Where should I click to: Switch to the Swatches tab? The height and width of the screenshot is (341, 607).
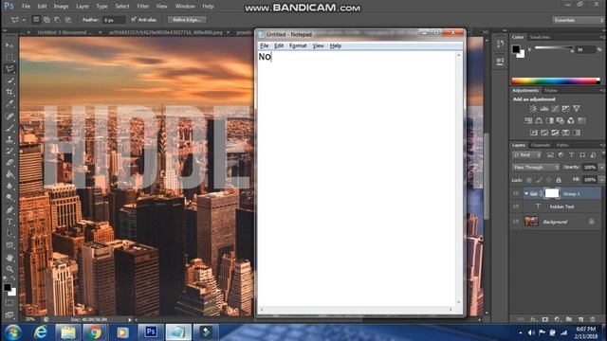540,37
